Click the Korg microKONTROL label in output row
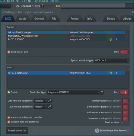The height and width of the screenshot is (136, 134). click(80, 39)
